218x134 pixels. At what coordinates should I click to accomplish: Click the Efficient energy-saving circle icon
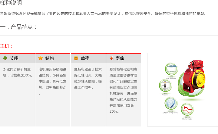click(x=171, y=103)
